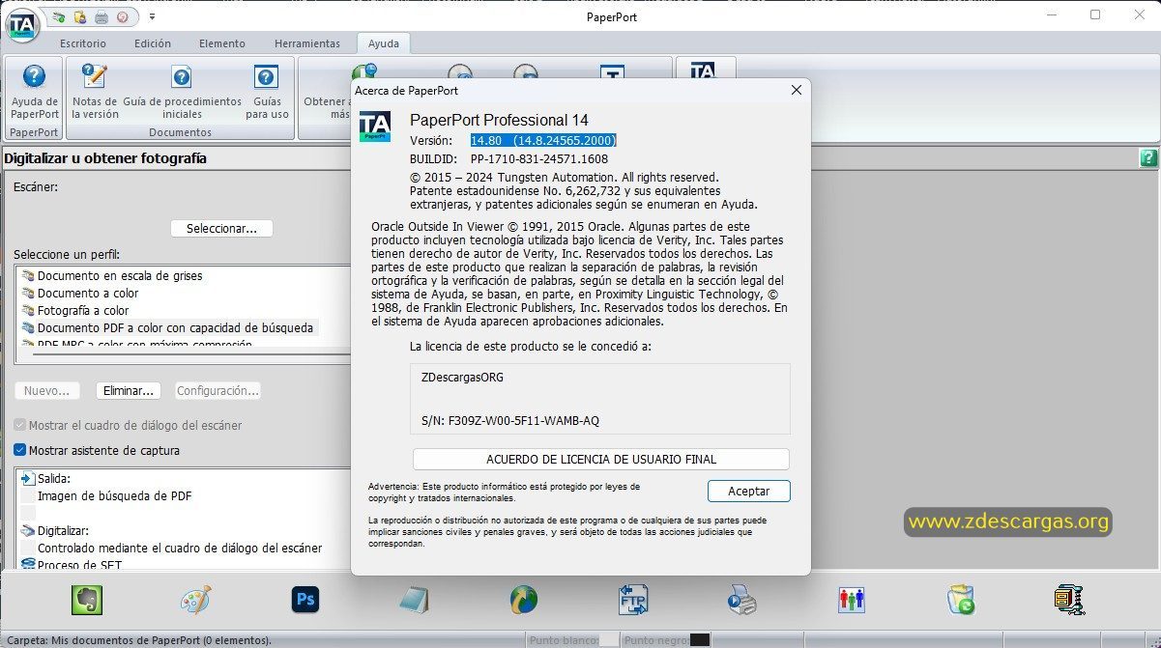1161x648 pixels.
Task: Click the red stop icon in quick access toolbar
Action: pos(122,17)
